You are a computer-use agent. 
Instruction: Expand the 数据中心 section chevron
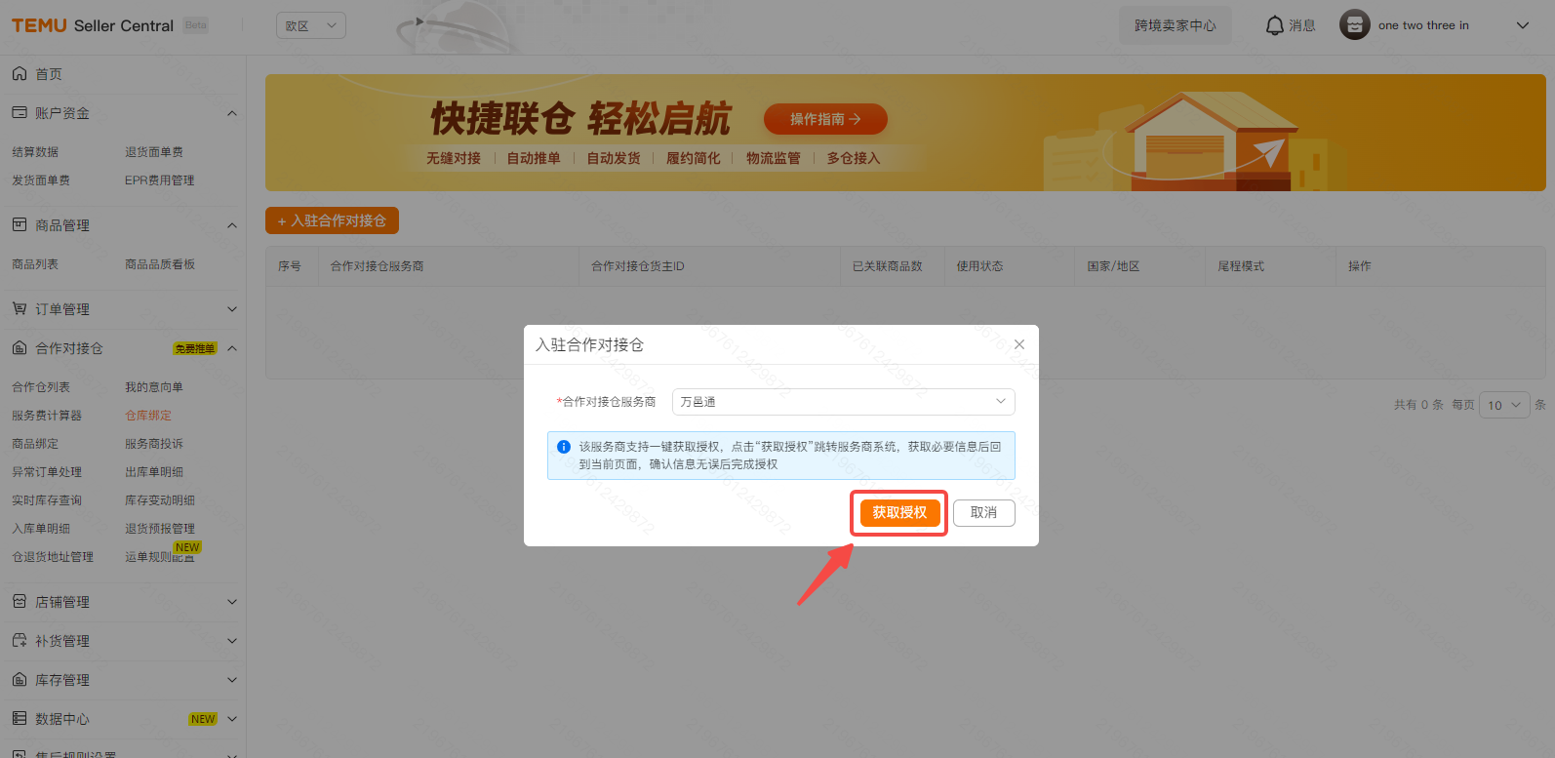pos(232,719)
